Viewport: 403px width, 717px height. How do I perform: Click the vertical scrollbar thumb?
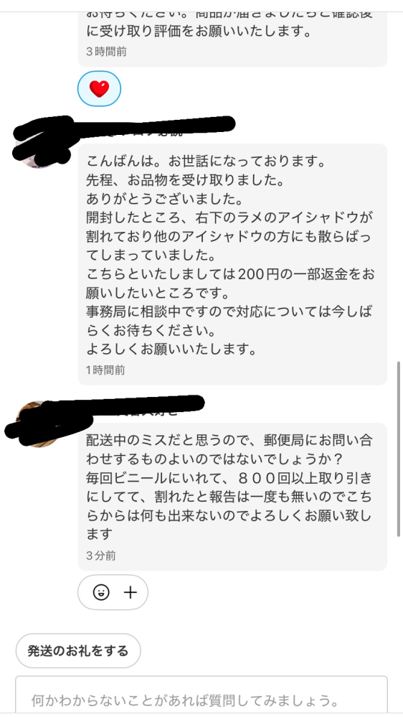[399, 449]
